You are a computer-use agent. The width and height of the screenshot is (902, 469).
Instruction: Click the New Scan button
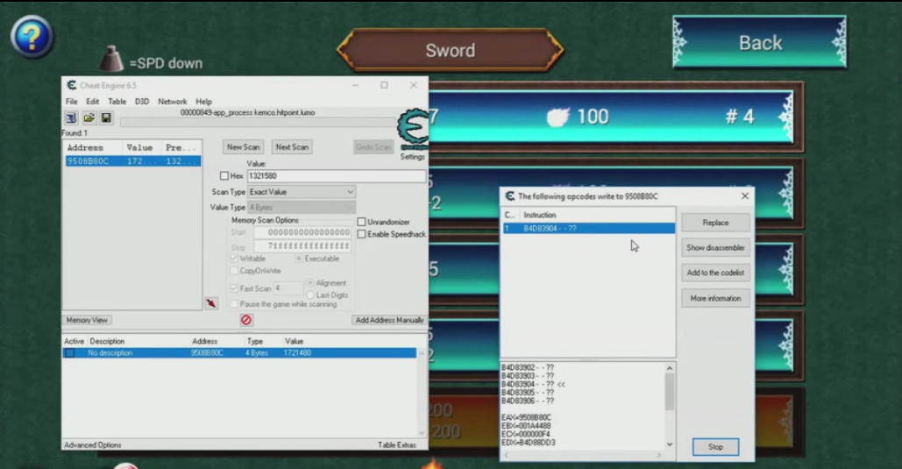coord(244,147)
